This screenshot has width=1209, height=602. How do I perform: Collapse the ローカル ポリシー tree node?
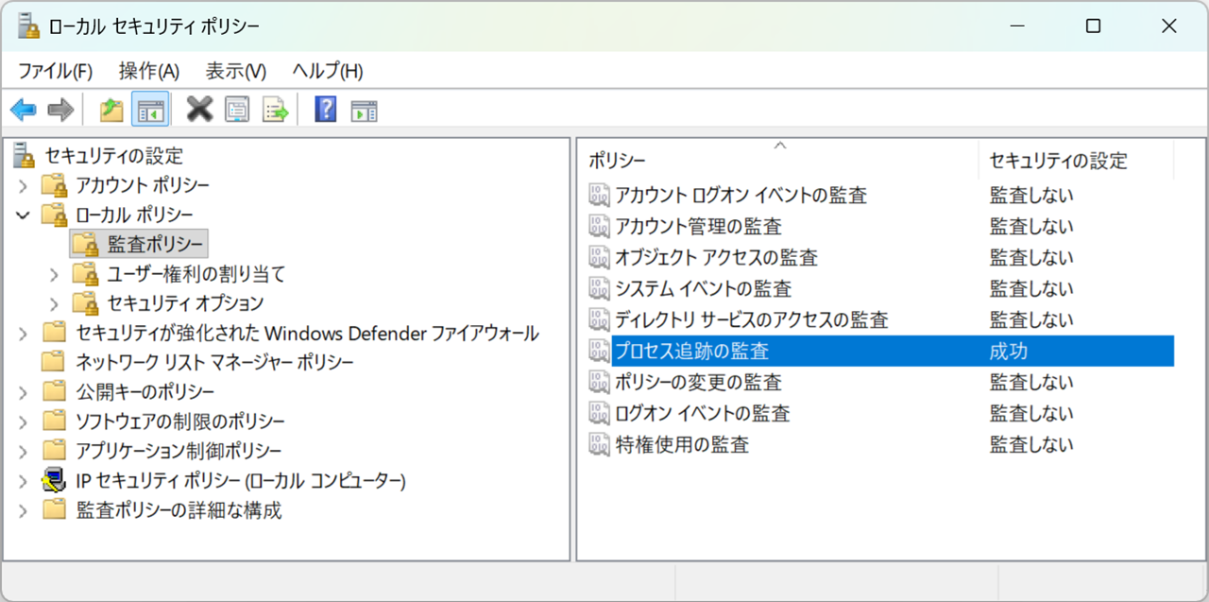click(21, 215)
